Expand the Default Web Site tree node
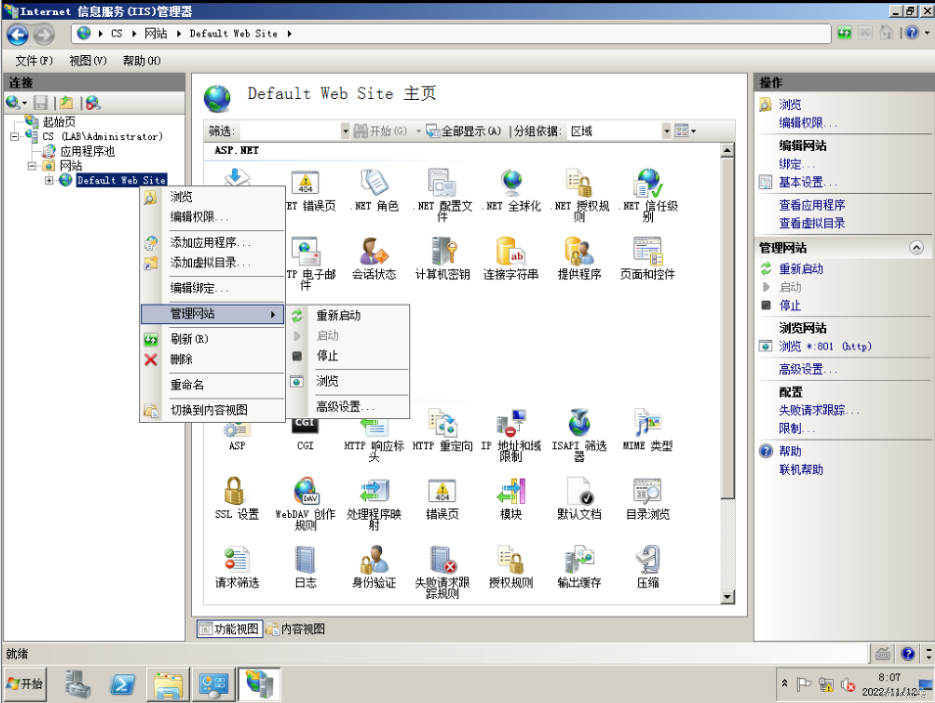Image resolution: width=935 pixels, height=703 pixels. pos(49,181)
